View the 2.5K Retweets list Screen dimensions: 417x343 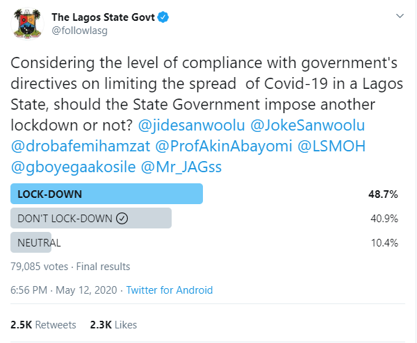[43, 325]
